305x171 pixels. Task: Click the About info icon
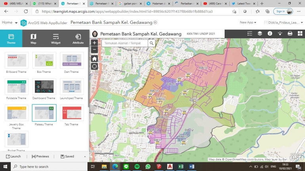(270, 34)
